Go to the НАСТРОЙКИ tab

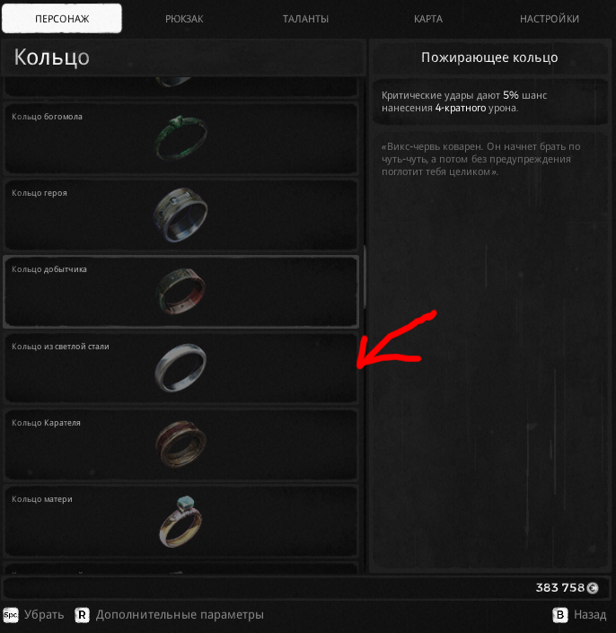click(550, 19)
